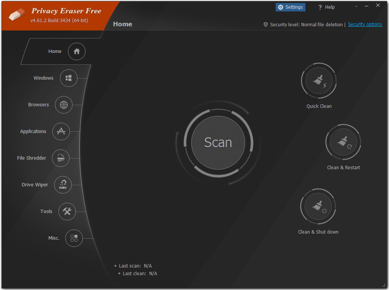The image size is (389, 290).
Task: Select the Home label in sidebar
Action: click(x=55, y=51)
